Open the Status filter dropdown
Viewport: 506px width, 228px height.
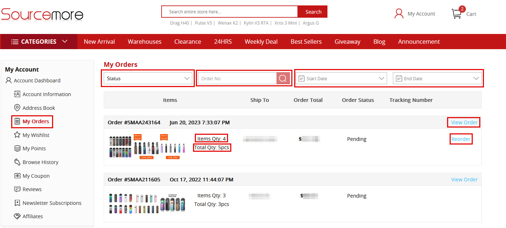pyautogui.click(x=148, y=78)
